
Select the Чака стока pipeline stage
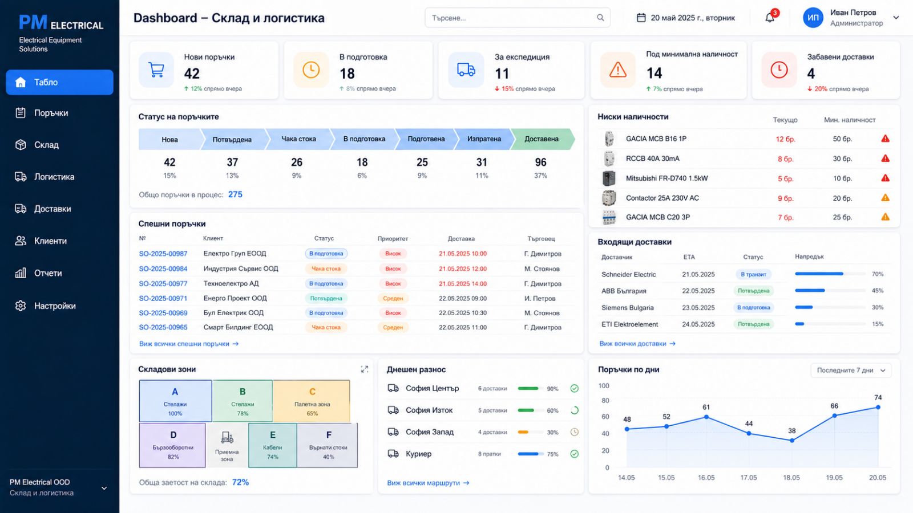coord(298,139)
